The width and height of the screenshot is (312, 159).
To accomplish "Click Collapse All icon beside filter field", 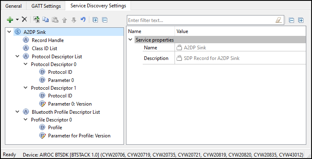I will coord(292,20).
